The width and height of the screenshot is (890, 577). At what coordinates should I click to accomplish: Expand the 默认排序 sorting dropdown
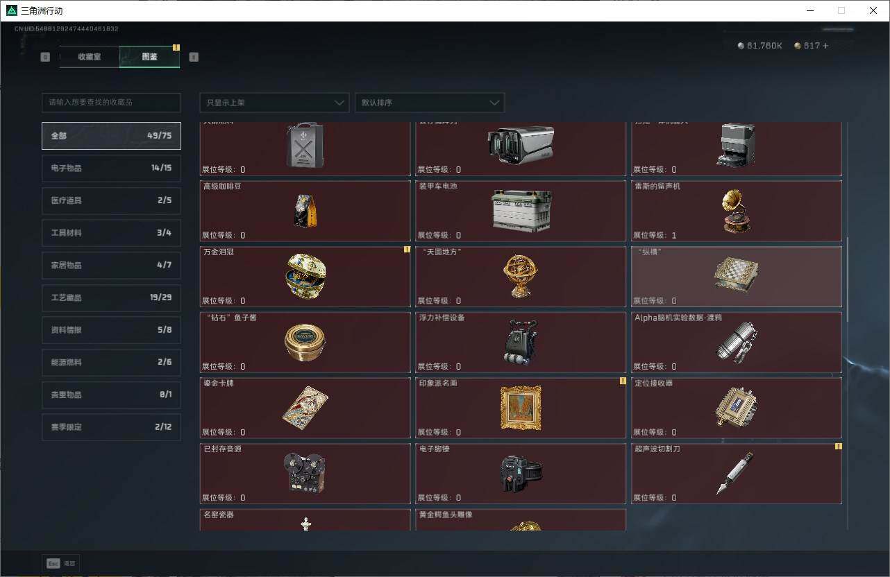(x=429, y=102)
